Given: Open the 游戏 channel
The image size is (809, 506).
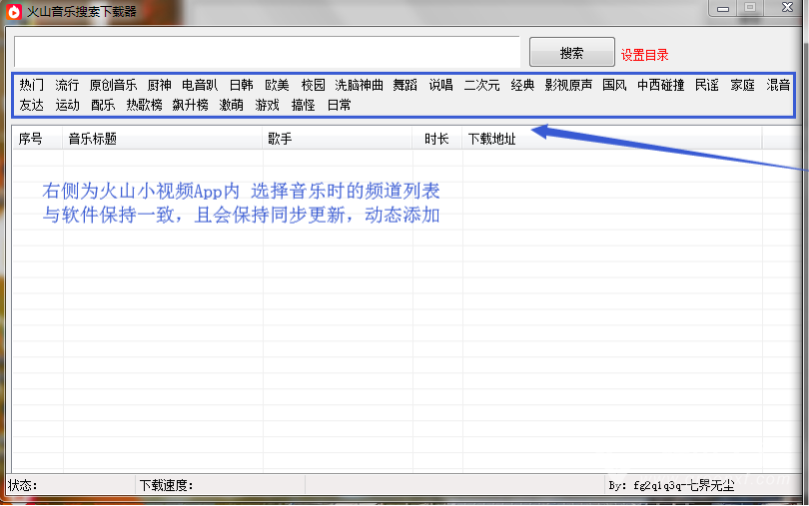Looking at the screenshot, I should 267,105.
